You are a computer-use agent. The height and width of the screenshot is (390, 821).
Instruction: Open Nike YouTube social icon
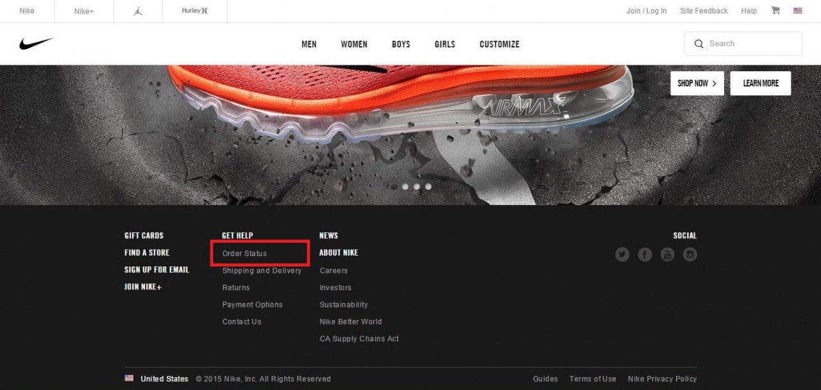coord(668,254)
